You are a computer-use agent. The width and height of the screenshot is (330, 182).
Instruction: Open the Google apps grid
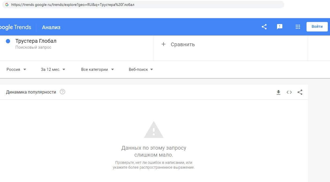pyautogui.click(x=298, y=27)
